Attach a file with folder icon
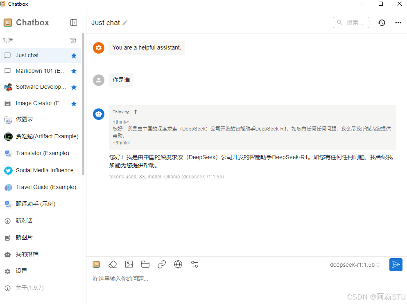The height and width of the screenshot is (304, 407). click(x=145, y=264)
